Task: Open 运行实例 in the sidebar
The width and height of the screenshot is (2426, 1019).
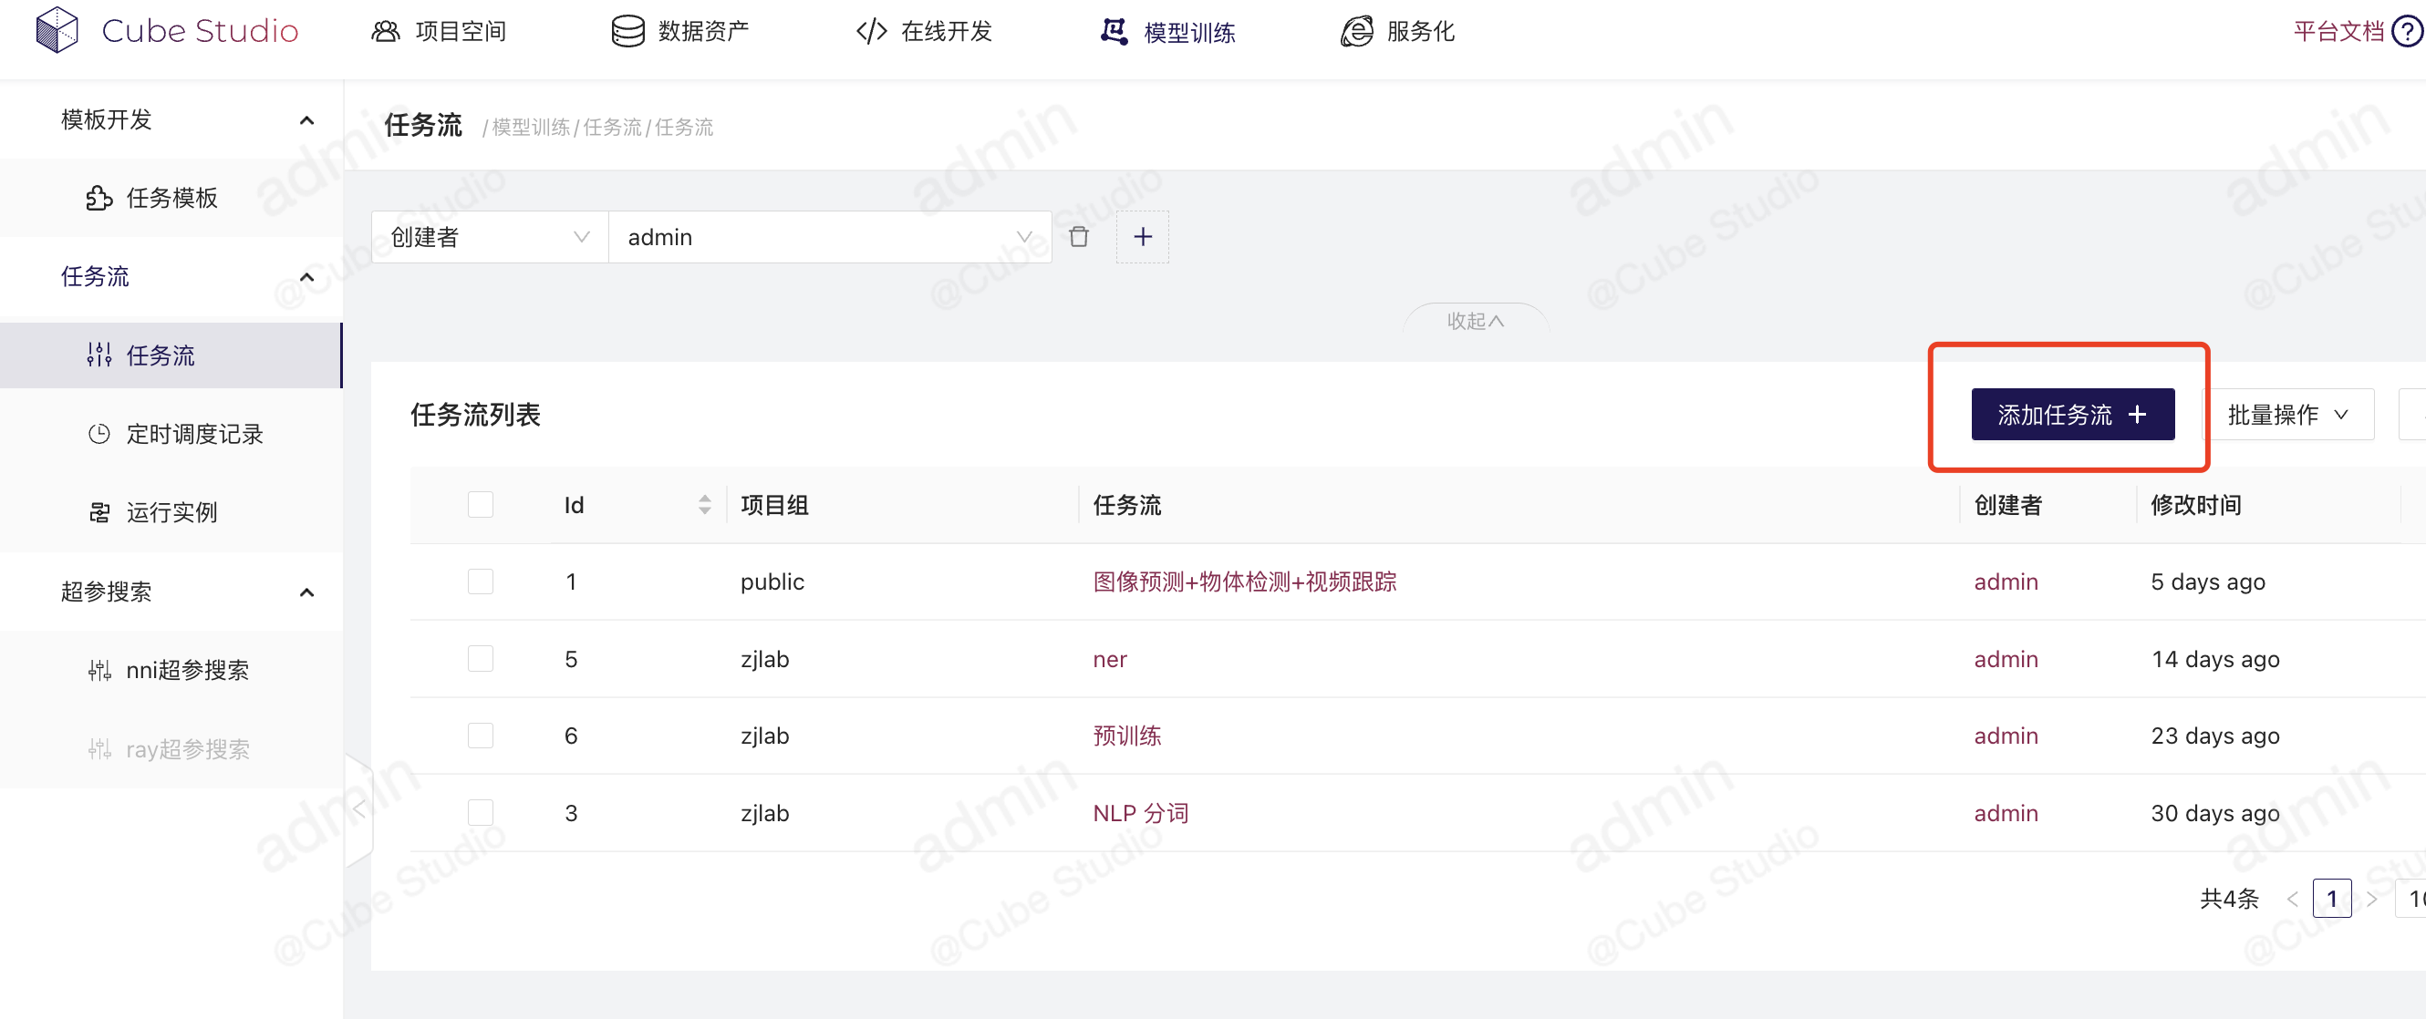Action: tap(171, 512)
